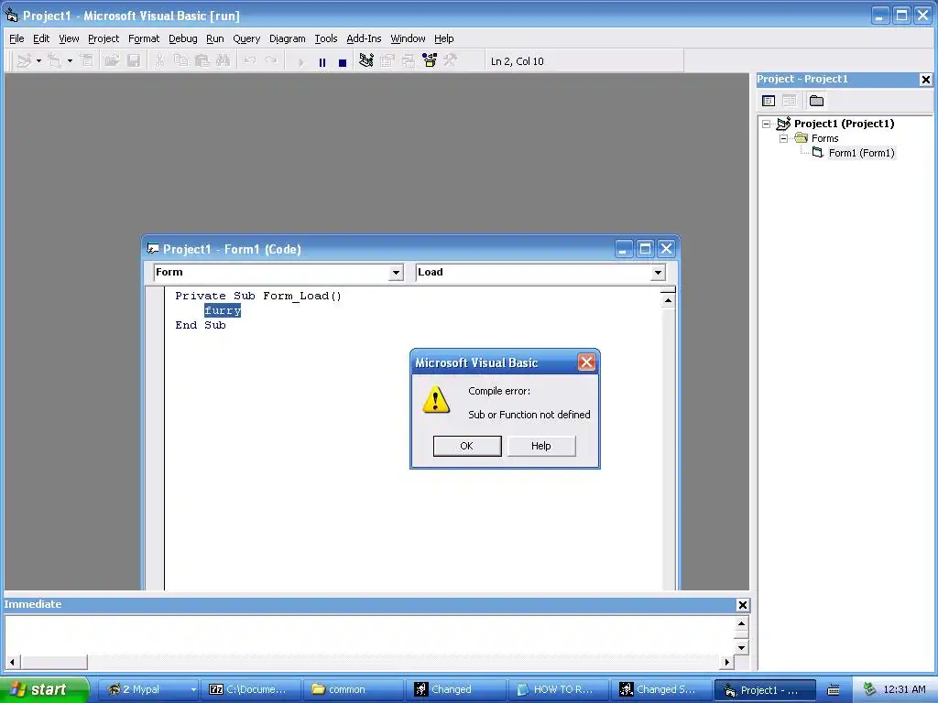Image resolution: width=938 pixels, height=703 pixels.
Task: Open the Query menu
Action: 246,38
